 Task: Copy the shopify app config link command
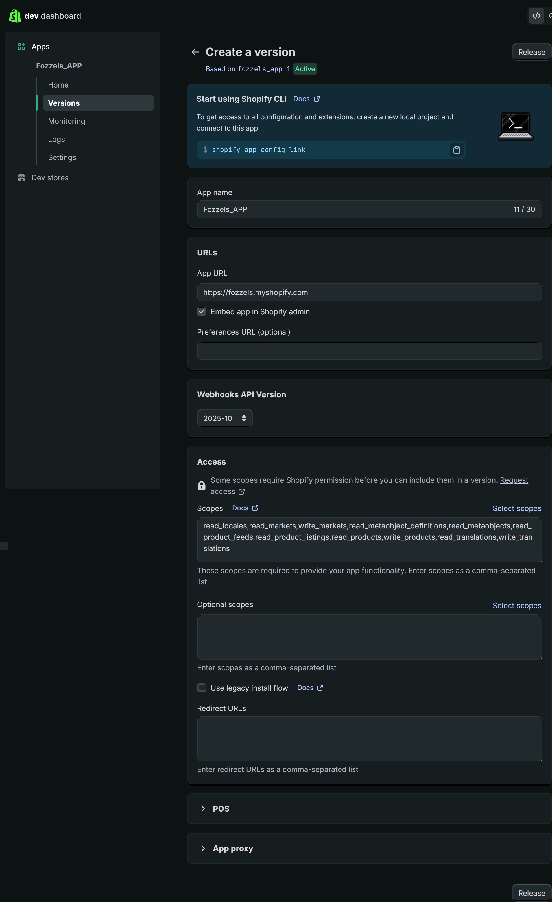point(457,150)
